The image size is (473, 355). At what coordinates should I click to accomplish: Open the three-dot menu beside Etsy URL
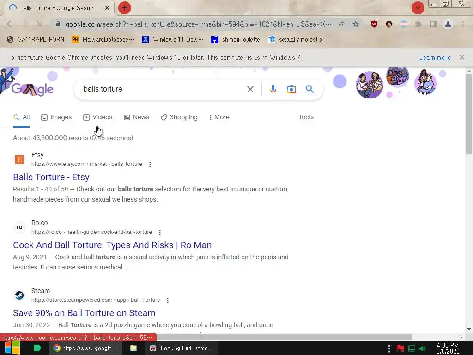(x=150, y=164)
